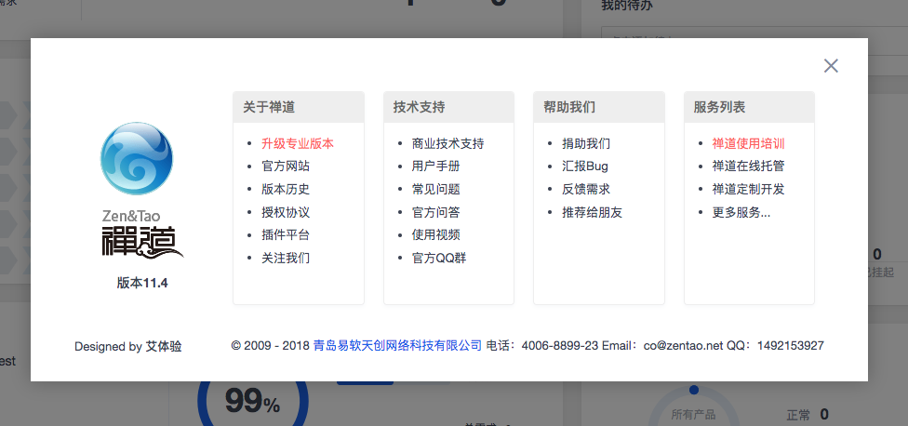Click 推荐给朋友 link
The height and width of the screenshot is (426, 908).
coord(592,212)
